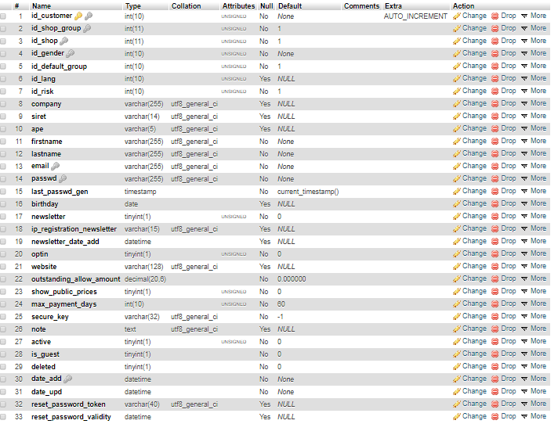This screenshot has width=558, height=424.
Task: Click the Name column header
Action: point(42,6)
